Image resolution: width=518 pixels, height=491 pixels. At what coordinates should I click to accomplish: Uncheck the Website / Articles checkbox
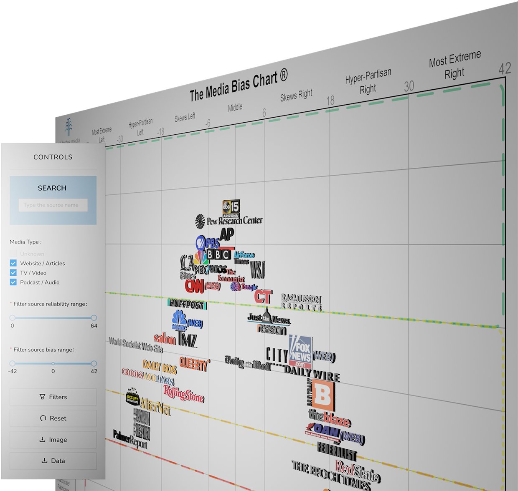[x=13, y=263]
